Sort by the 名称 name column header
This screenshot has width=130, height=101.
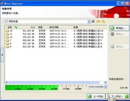coord(10,27)
